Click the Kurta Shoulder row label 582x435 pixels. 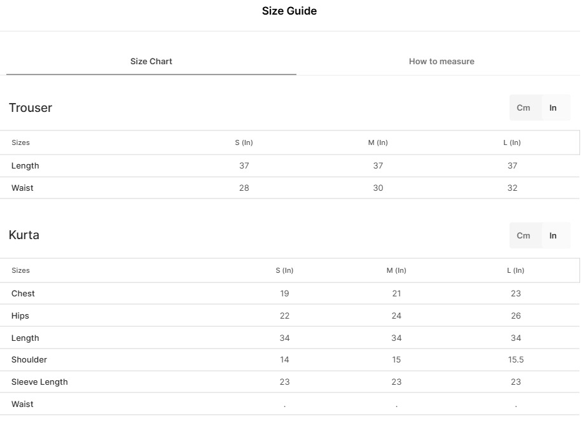[29, 360]
